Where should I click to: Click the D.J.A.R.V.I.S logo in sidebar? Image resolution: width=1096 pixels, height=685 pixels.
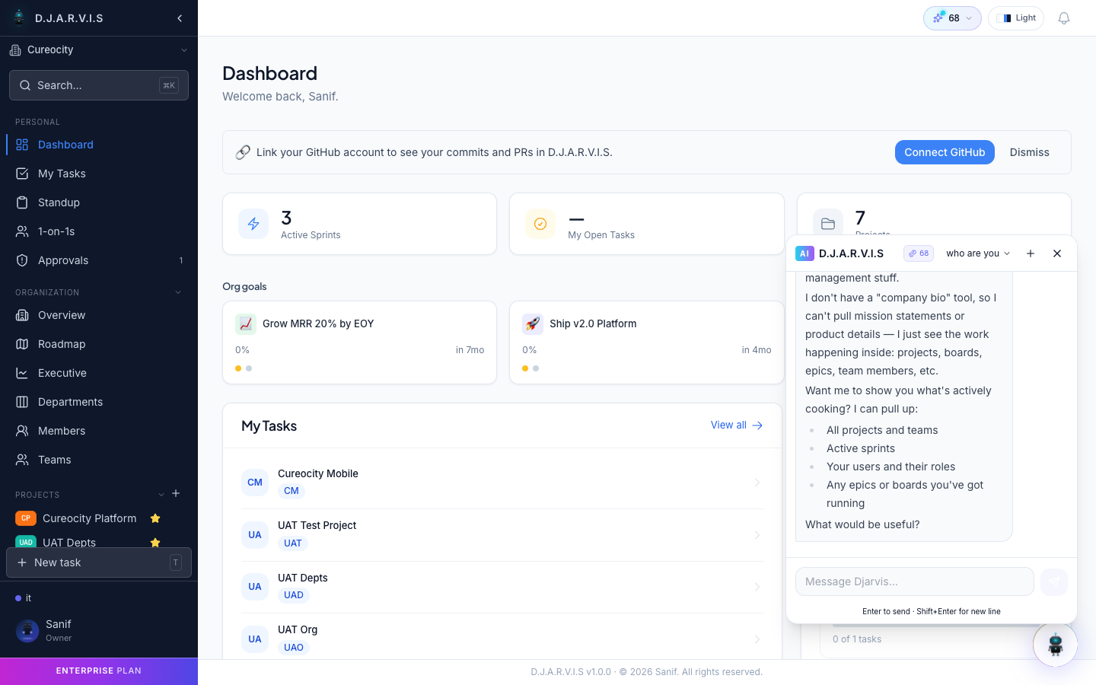pos(20,18)
